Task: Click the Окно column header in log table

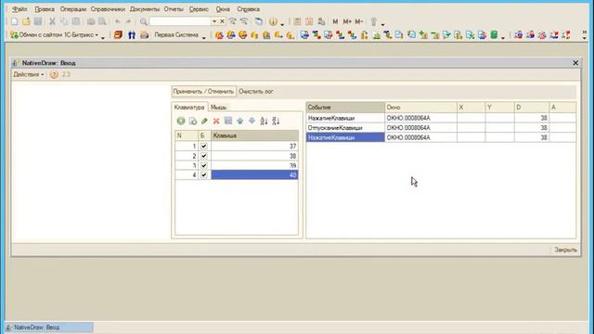Action: click(x=420, y=108)
